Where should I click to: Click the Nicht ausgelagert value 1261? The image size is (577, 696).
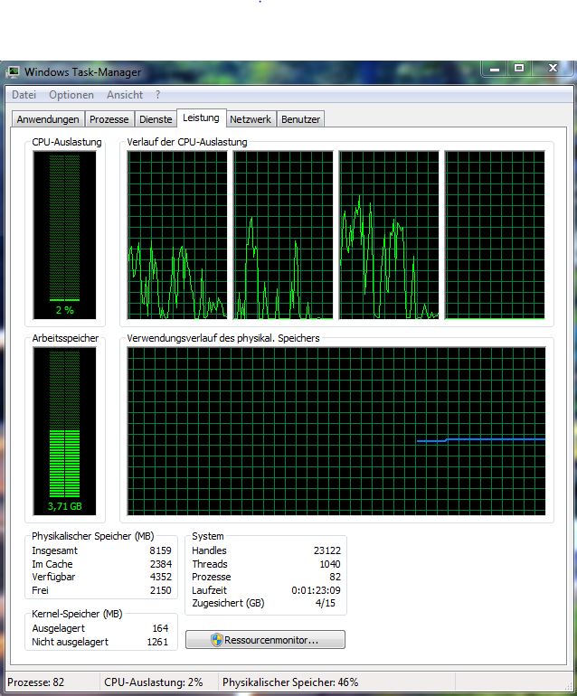(157, 642)
